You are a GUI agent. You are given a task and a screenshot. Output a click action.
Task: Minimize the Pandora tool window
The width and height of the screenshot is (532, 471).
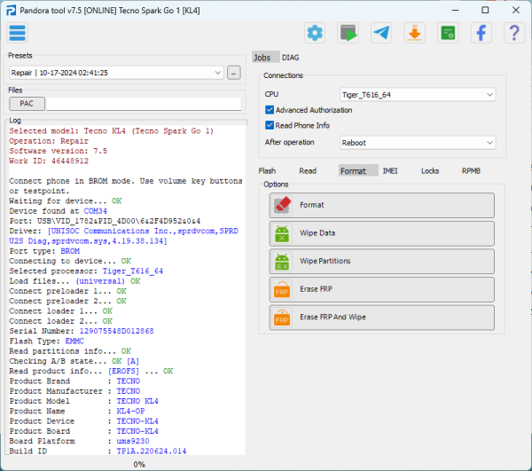[x=456, y=10]
